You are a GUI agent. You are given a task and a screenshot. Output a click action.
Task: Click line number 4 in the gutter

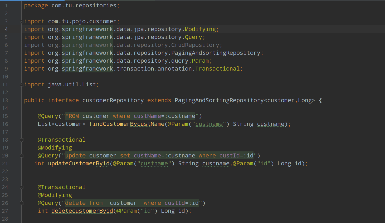tap(6, 29)
